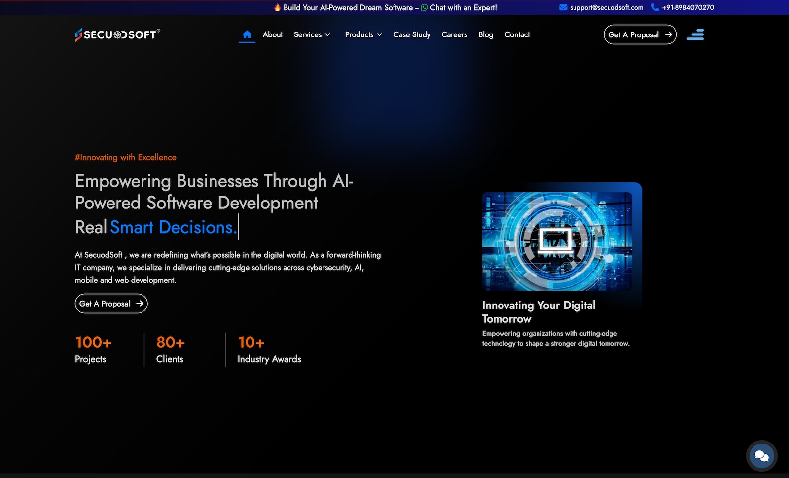Open the chat bubble widget
The height and width of the screenshot is (478, 789).
(761, 456)
